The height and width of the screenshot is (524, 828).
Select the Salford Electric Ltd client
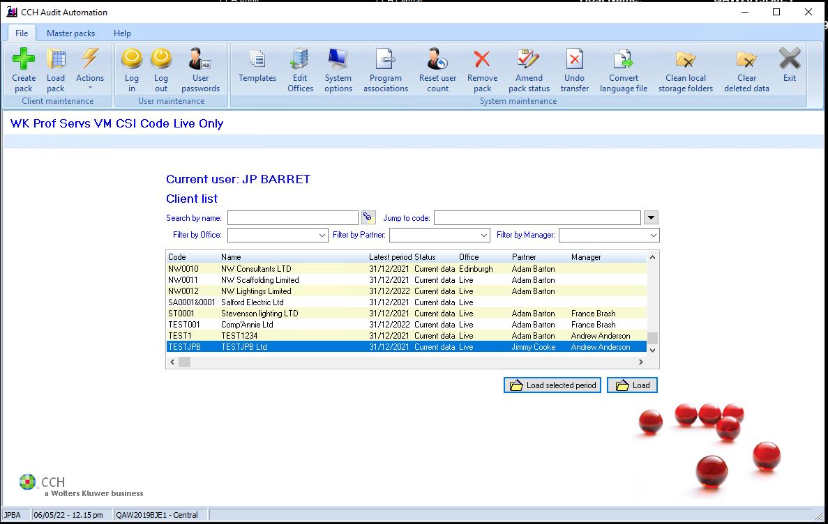click(x=406, y=302)
